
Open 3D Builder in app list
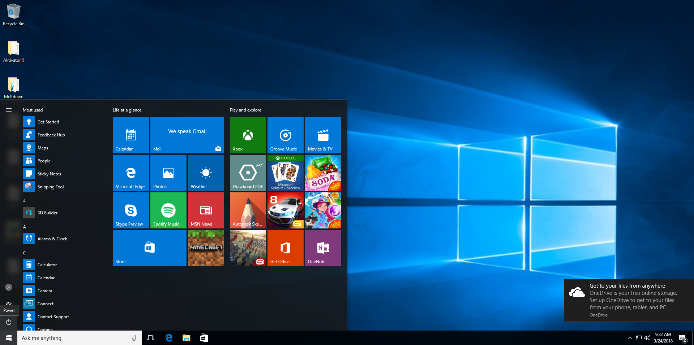(x=64, y=213)
